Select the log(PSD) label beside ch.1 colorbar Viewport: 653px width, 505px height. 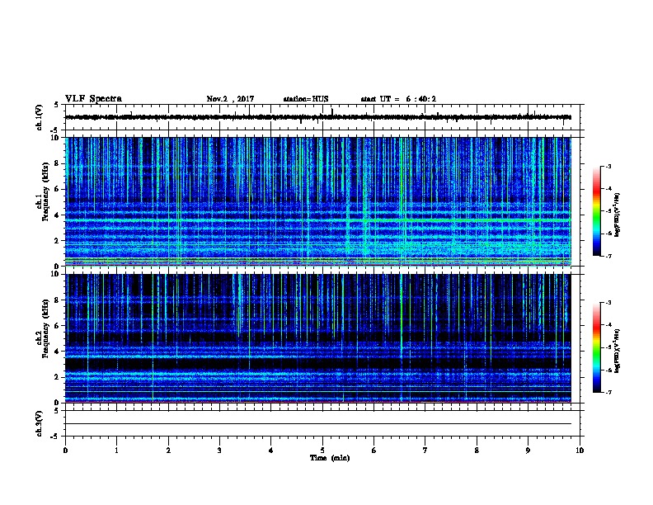(617, 215)
